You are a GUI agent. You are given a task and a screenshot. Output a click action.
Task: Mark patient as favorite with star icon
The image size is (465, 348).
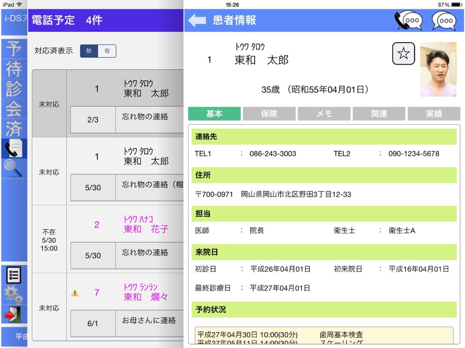[x=403, y=54]
